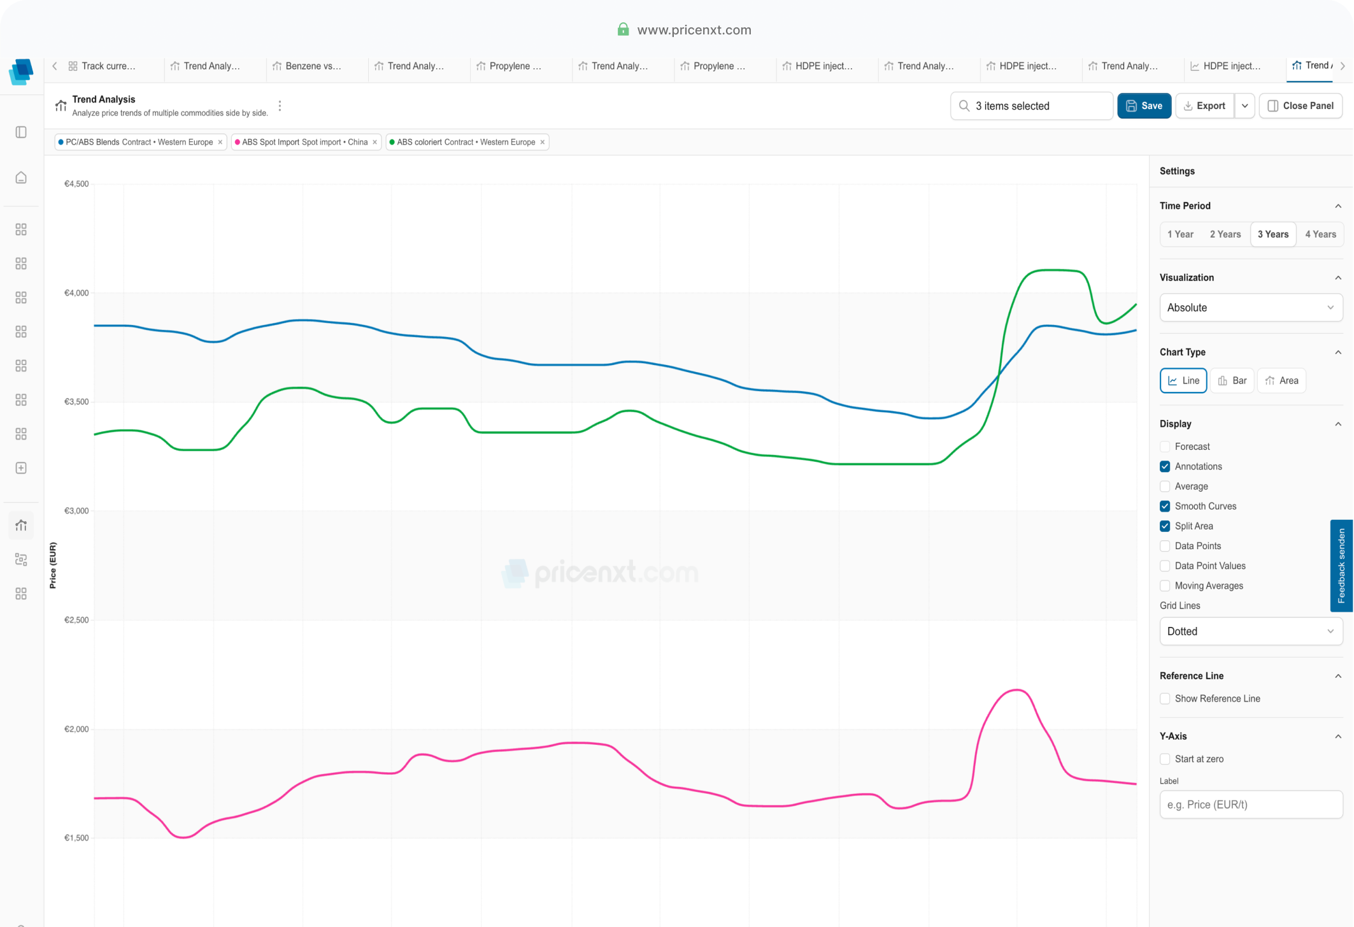Collapse the Reference Line section
The height and width of the screenshot is (927, 1354).
tap(1338, 676)
